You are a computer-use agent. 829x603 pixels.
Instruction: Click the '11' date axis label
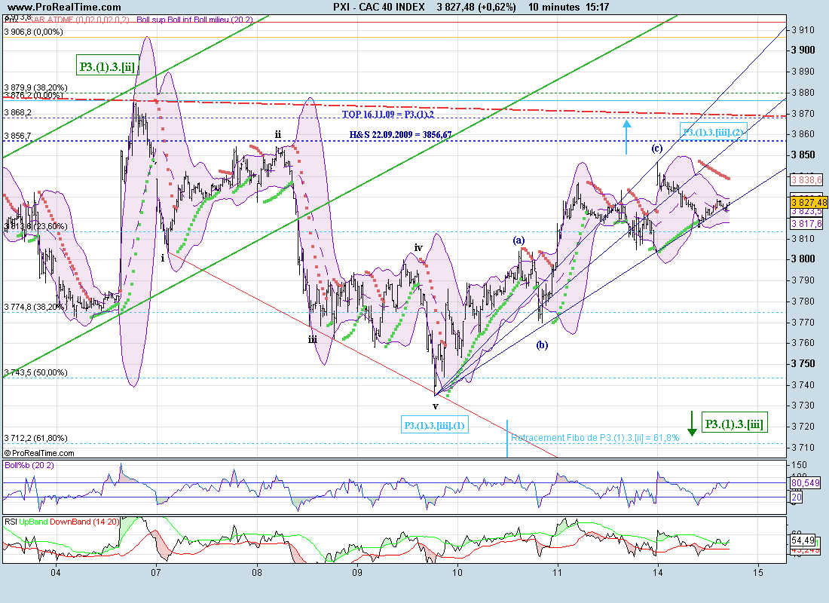pyautogui.click(x=558, y=572)
